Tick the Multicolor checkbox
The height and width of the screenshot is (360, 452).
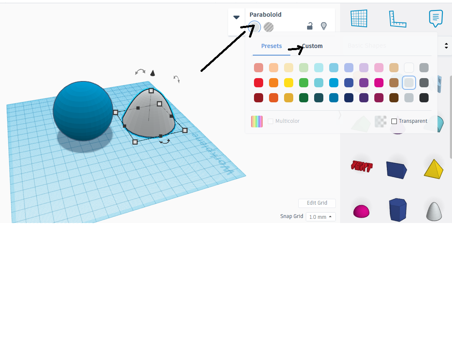(270, 122)
